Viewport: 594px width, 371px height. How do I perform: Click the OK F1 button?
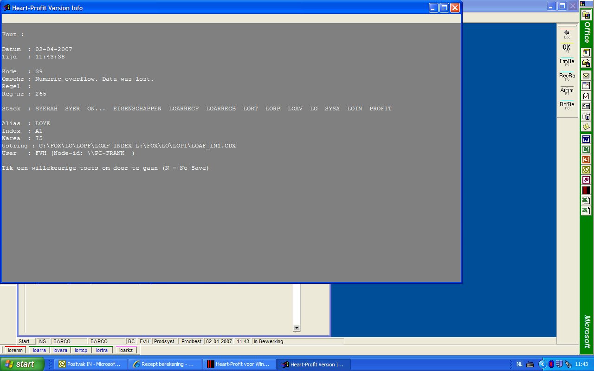click(x=567, y=48)
